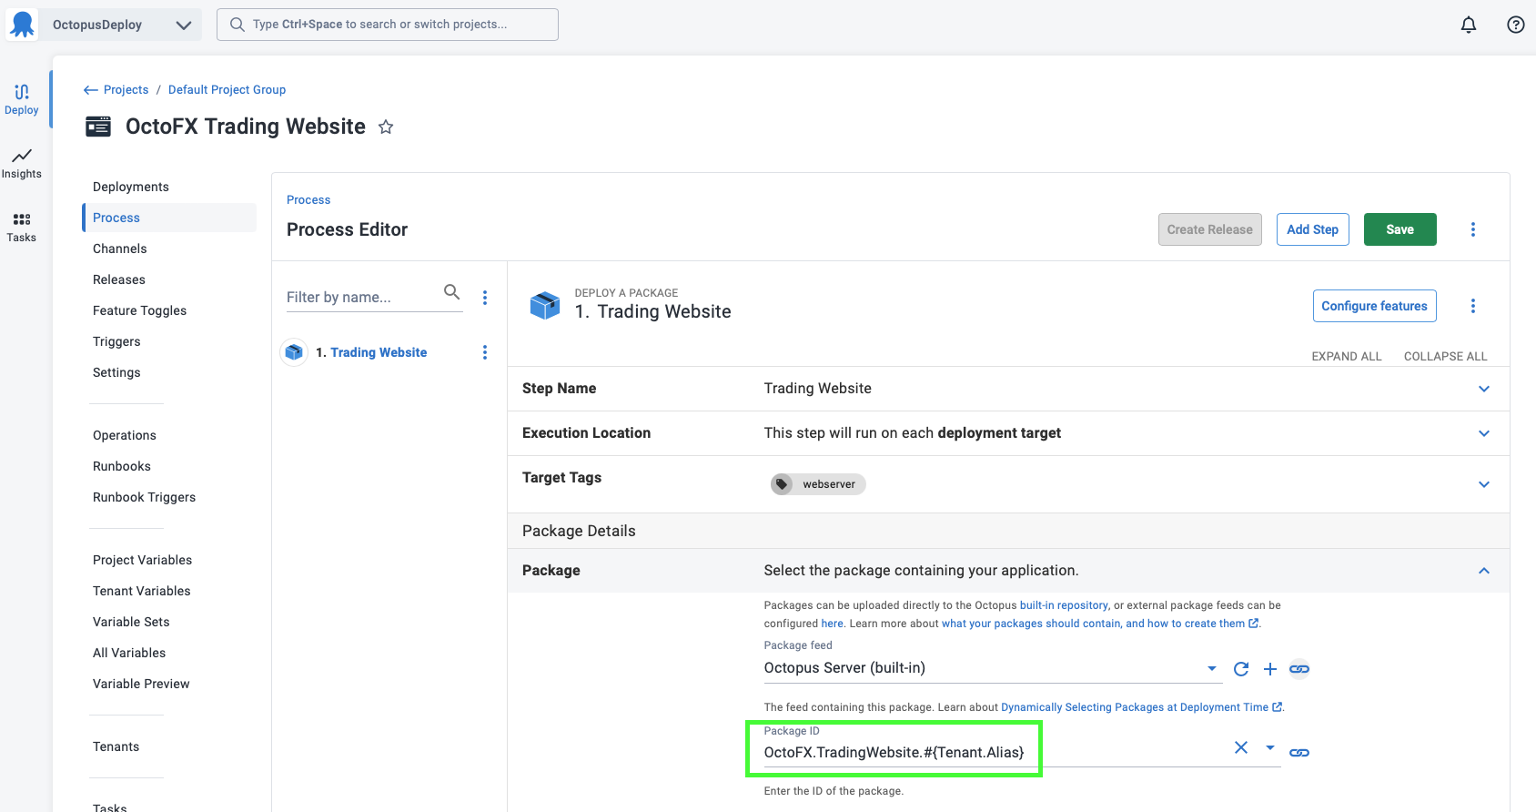1536x812 pixels.
Task: Open the notifications bell
Action: (x=1469, y=25)
